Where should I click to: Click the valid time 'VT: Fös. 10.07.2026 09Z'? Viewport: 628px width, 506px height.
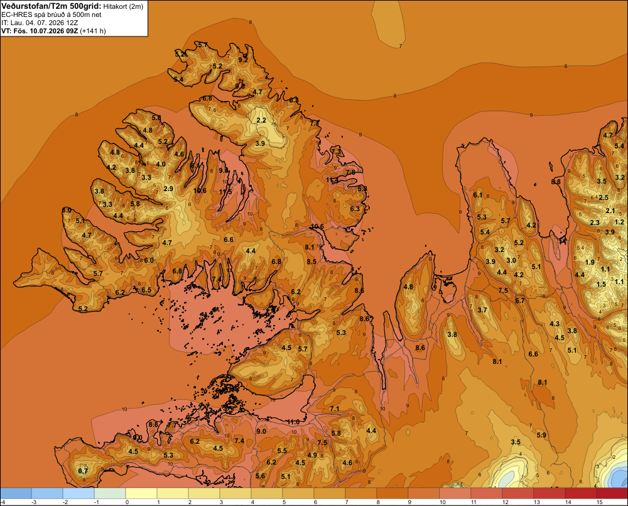click(x=40, y=31)
